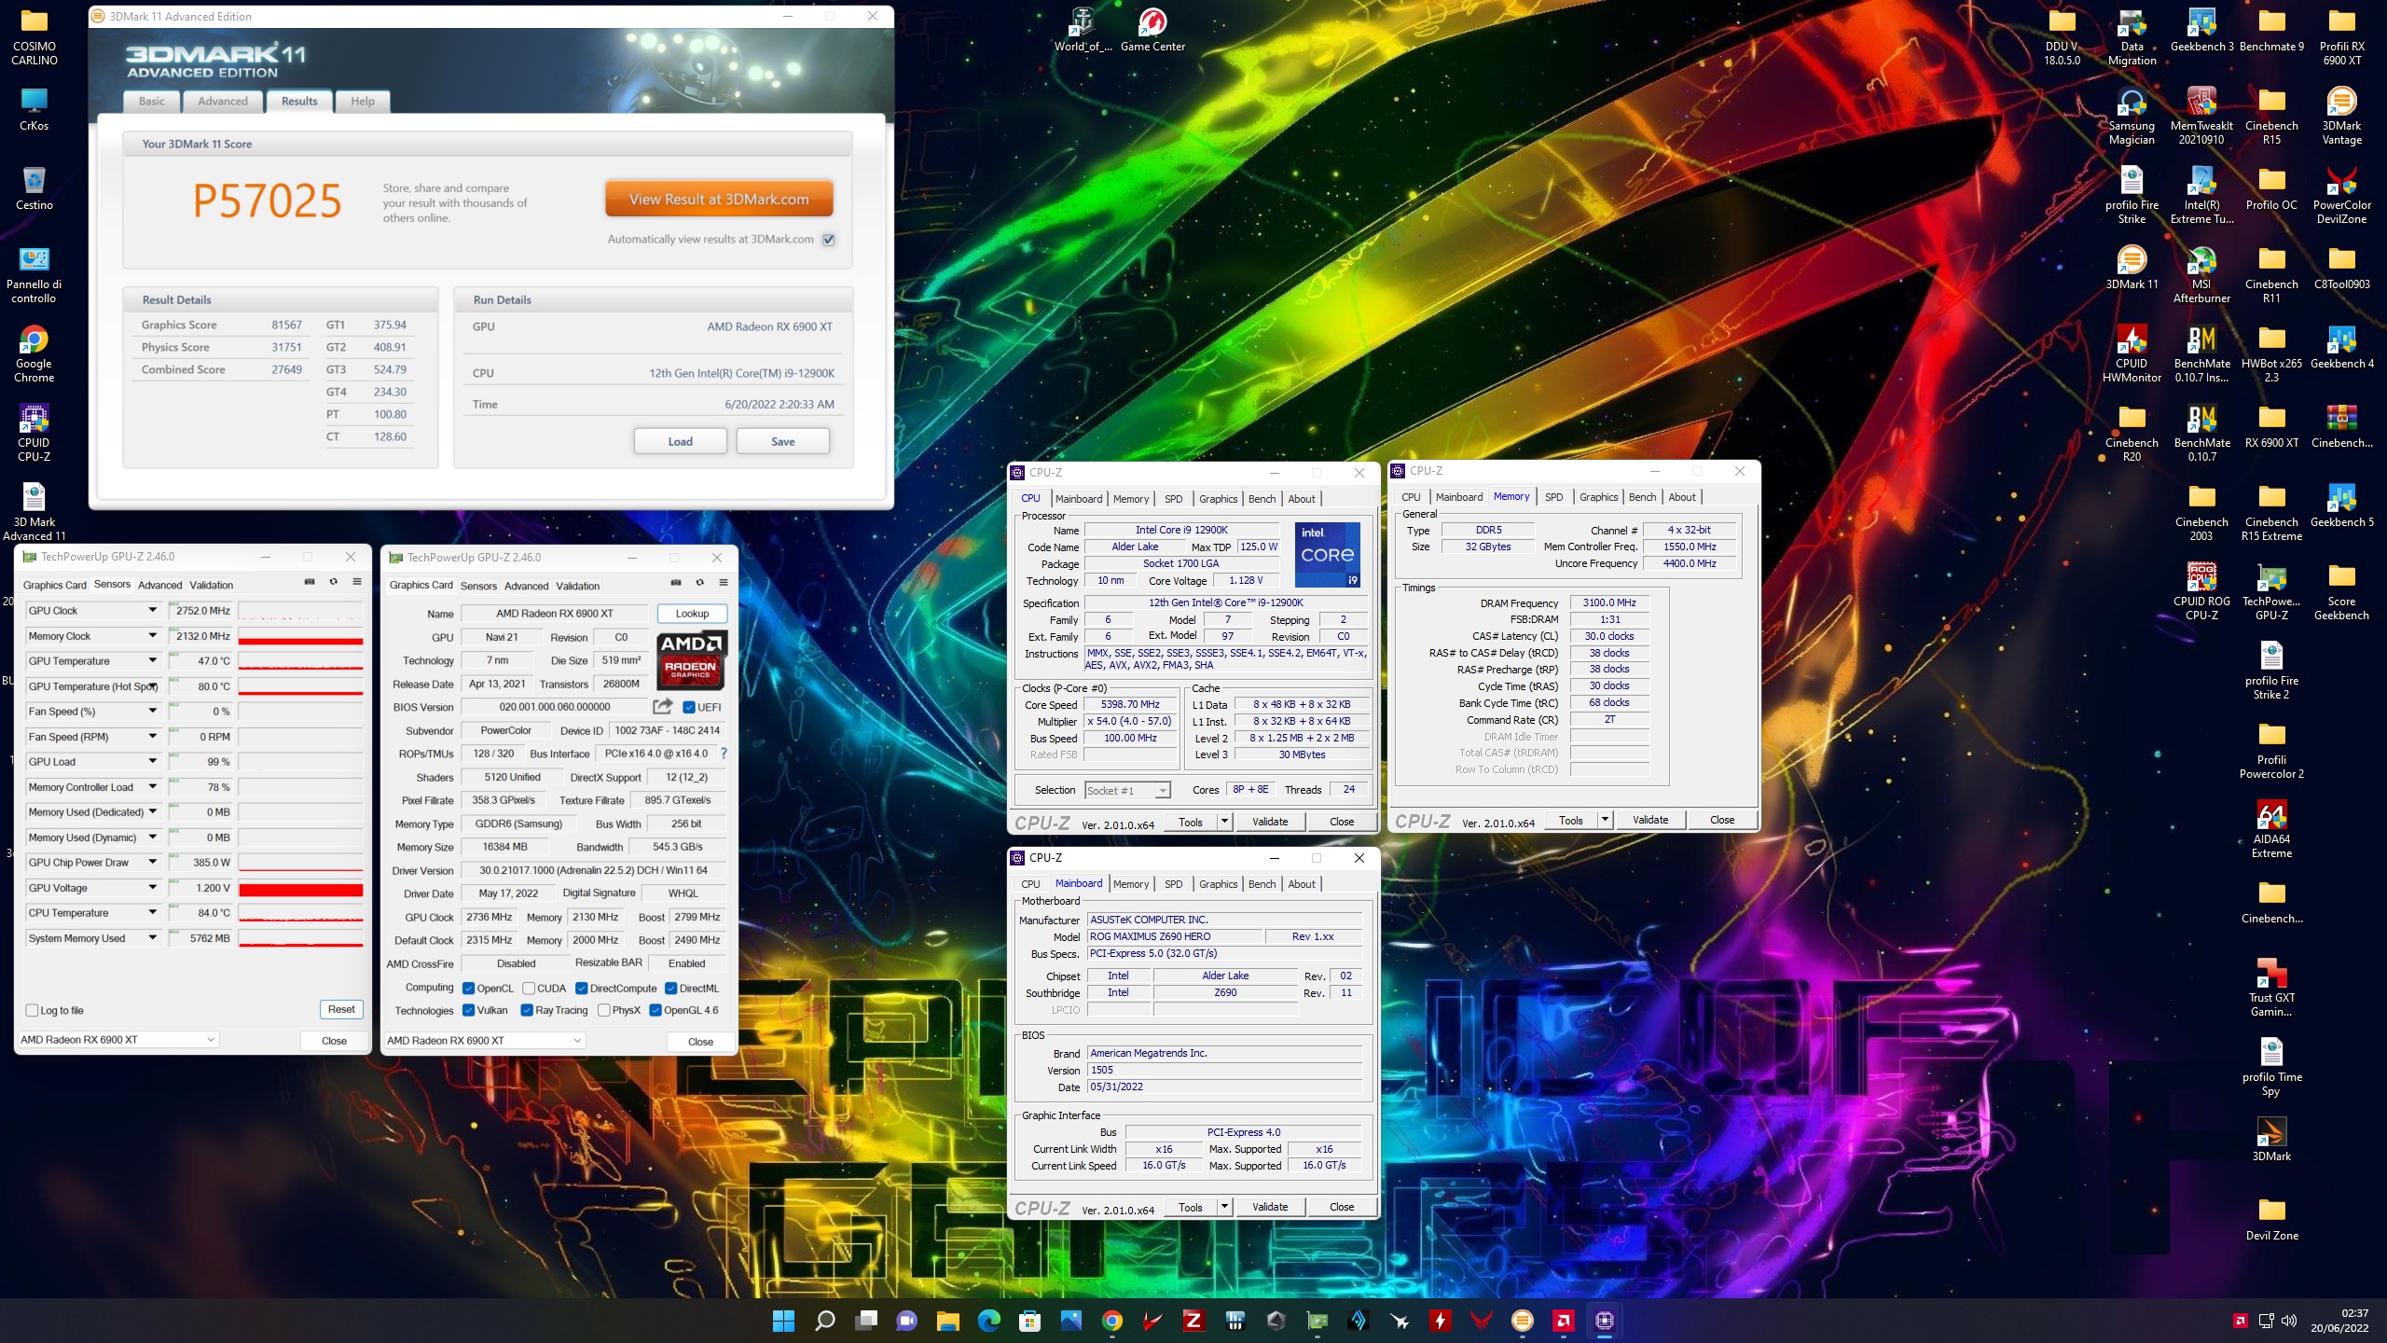Expand GPU Clock sensor dropdown
The height and width of the screenshot is (1343, 2387).
(x=152, y=610)
